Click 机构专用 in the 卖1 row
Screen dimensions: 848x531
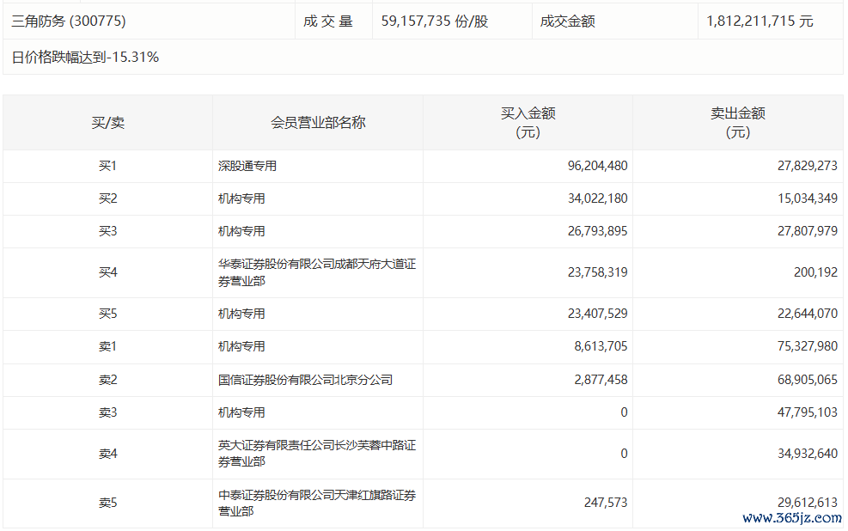[241, 346]
